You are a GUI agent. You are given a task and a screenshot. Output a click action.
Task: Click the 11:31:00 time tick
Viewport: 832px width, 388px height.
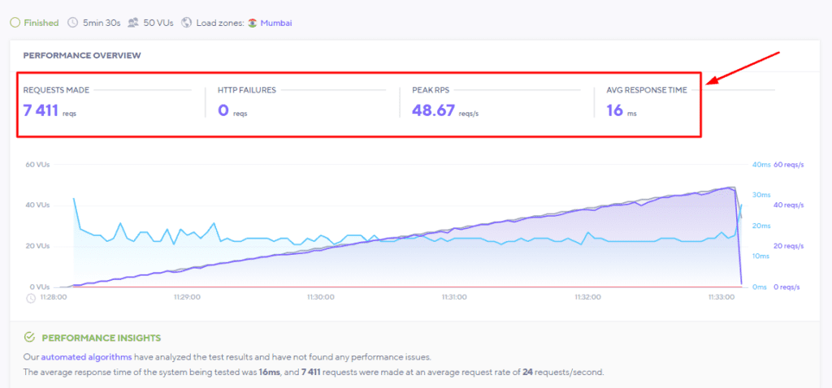(454, 297)
